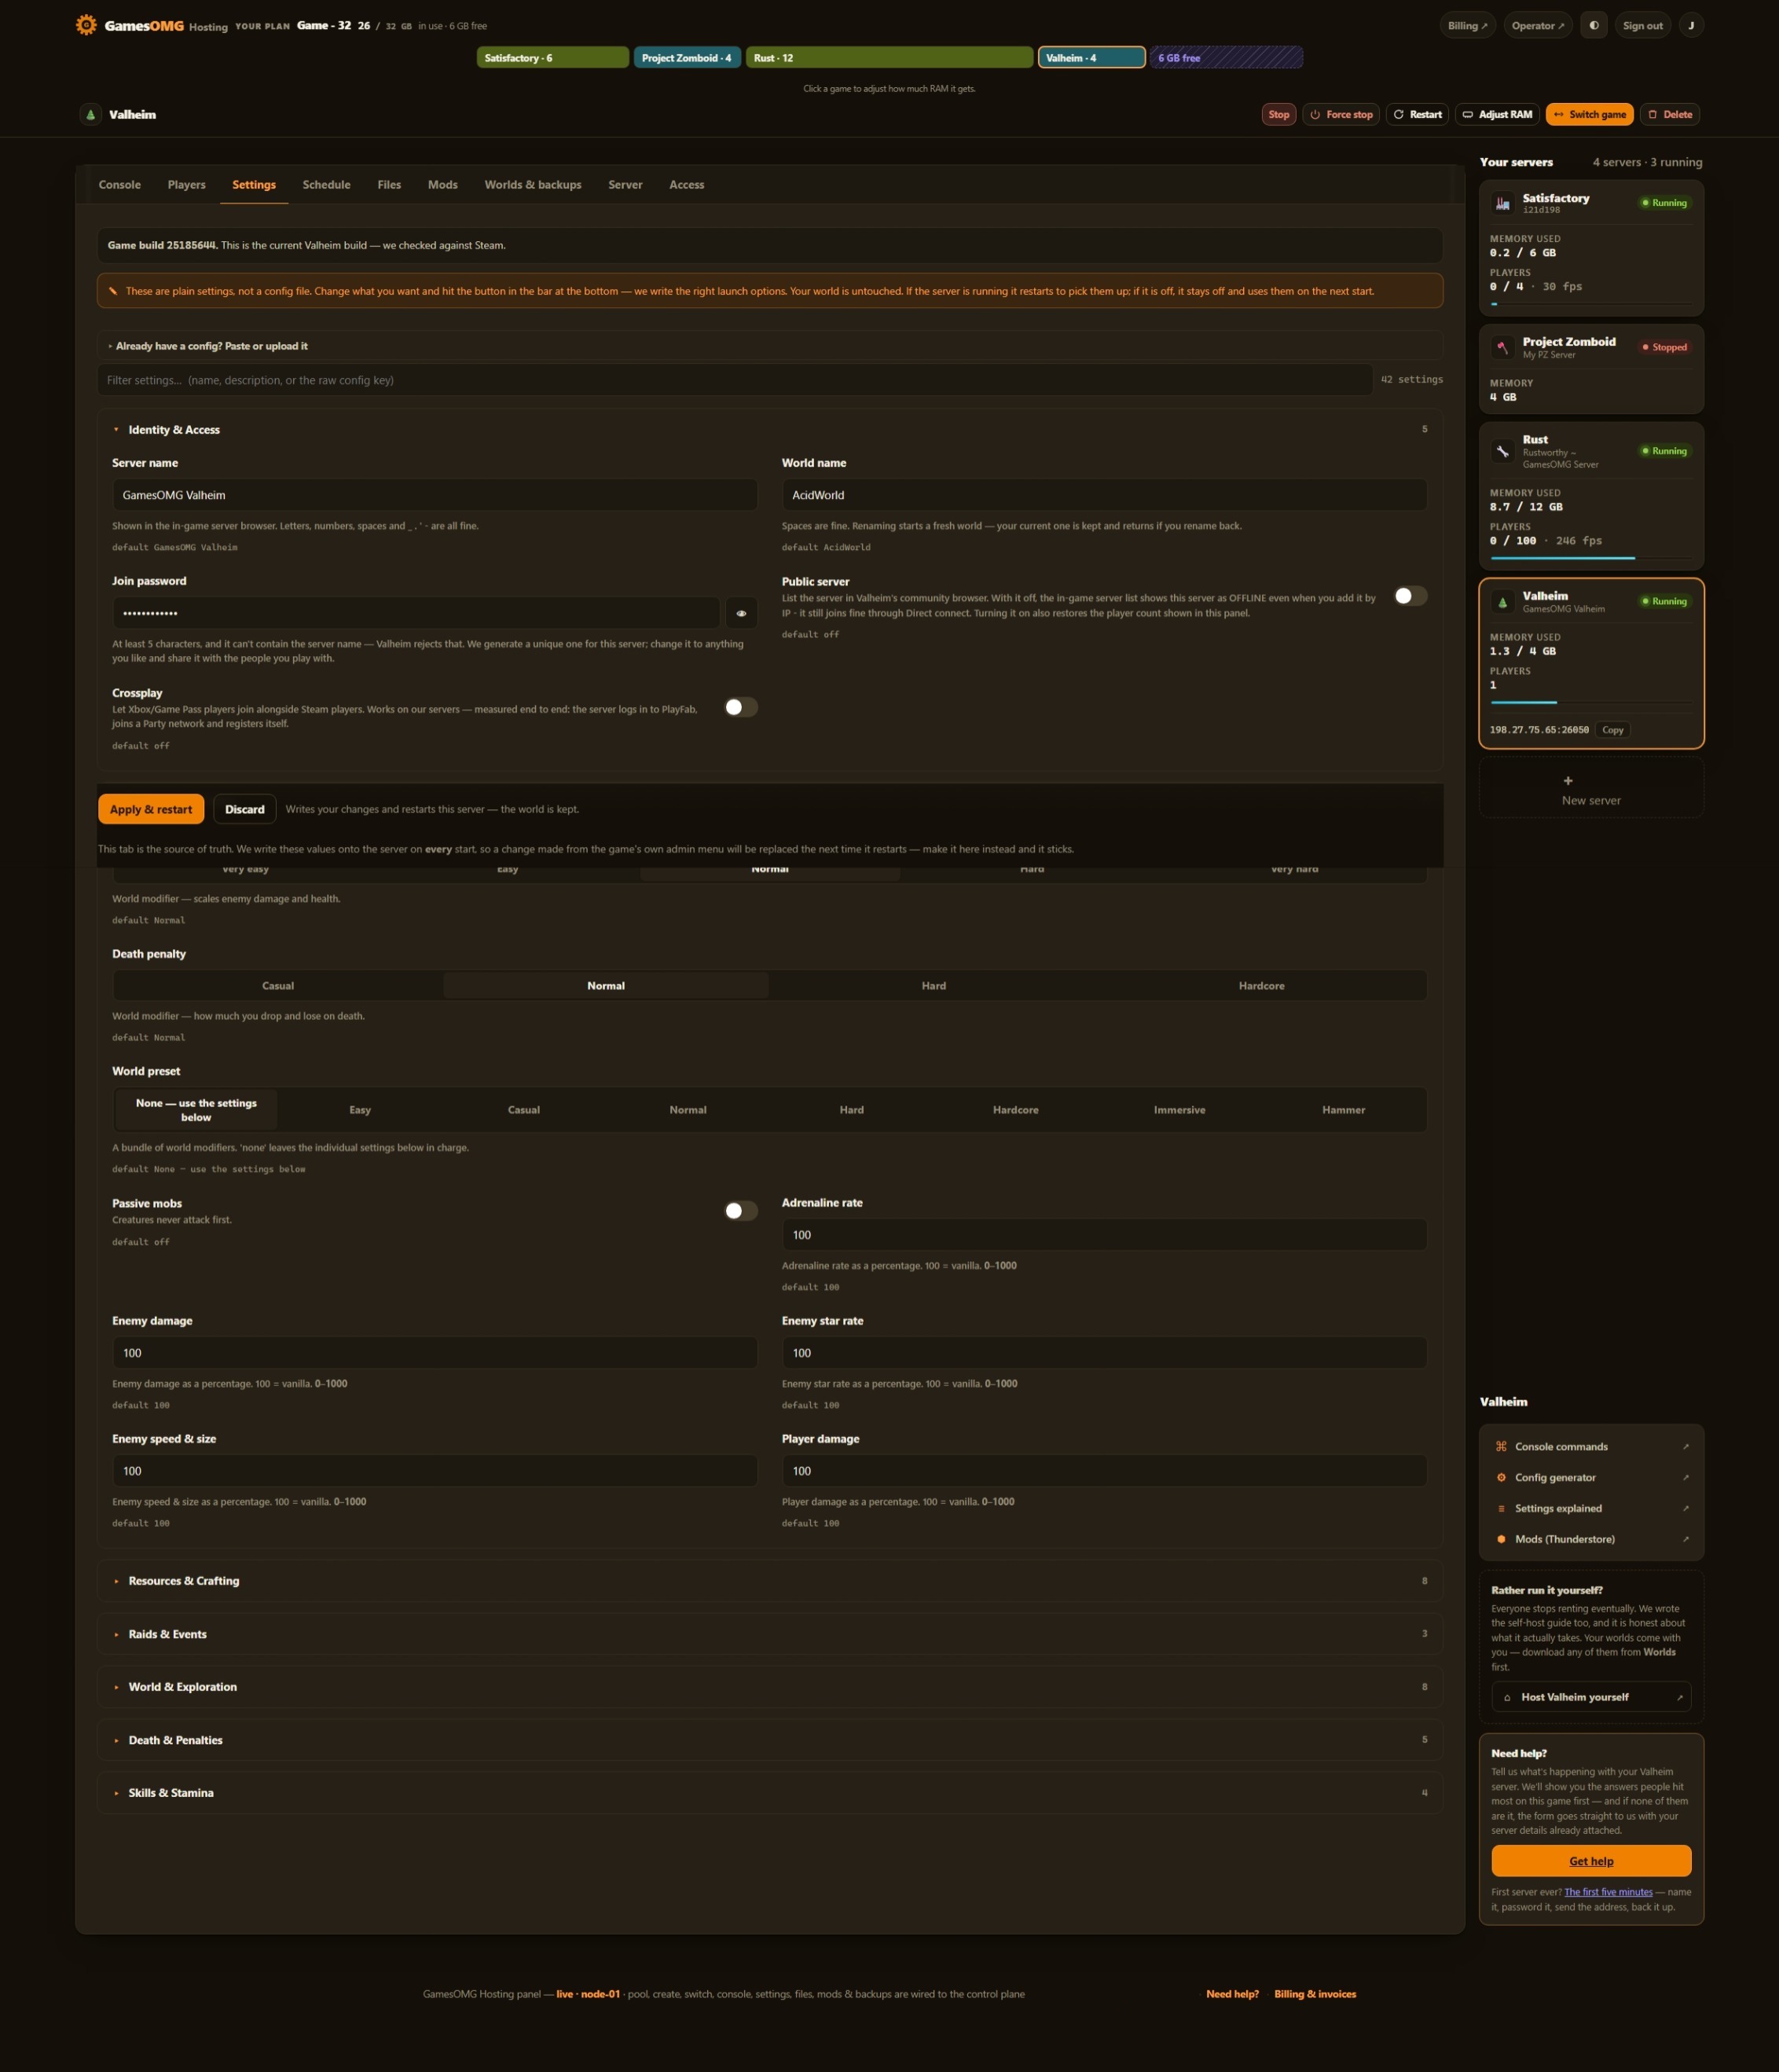Collapse the Identity & Access section
Image resolution: width=1779 pixels, height=2072 pixels.
(770, 429)
